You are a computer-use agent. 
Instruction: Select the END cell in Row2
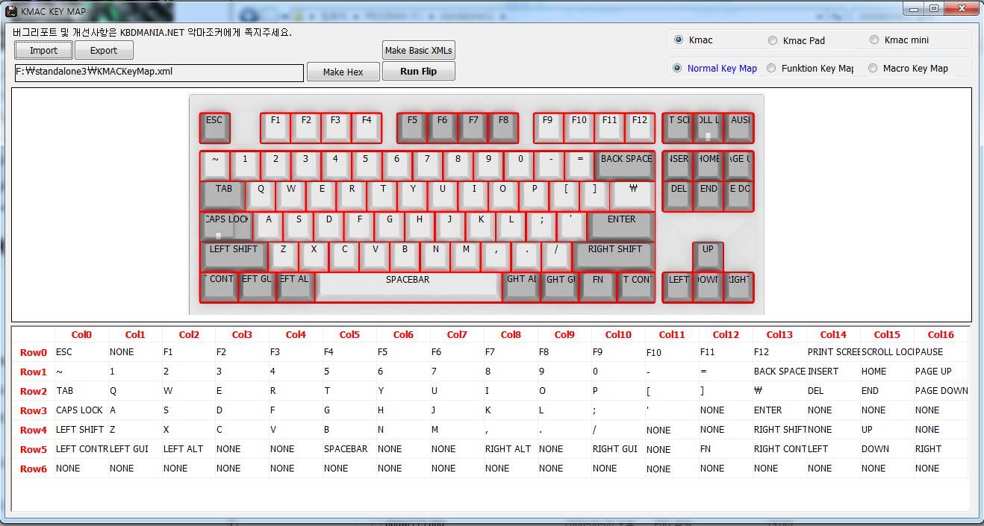click(887, 391)
